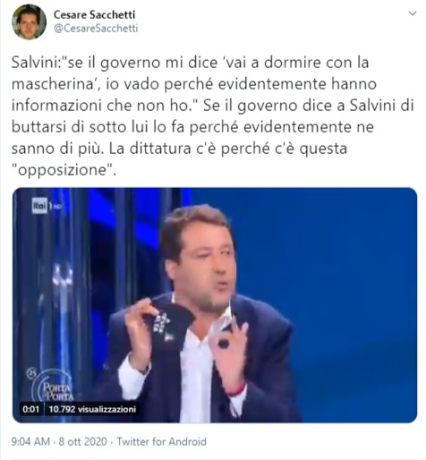This screenshot has height=460, width=426.
Task: Click the 10.792 visualizzazioni view counter
Action: [92, 409]
